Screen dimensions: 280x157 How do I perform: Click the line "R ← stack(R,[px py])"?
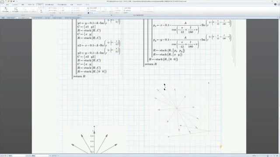tap(169, 51)
